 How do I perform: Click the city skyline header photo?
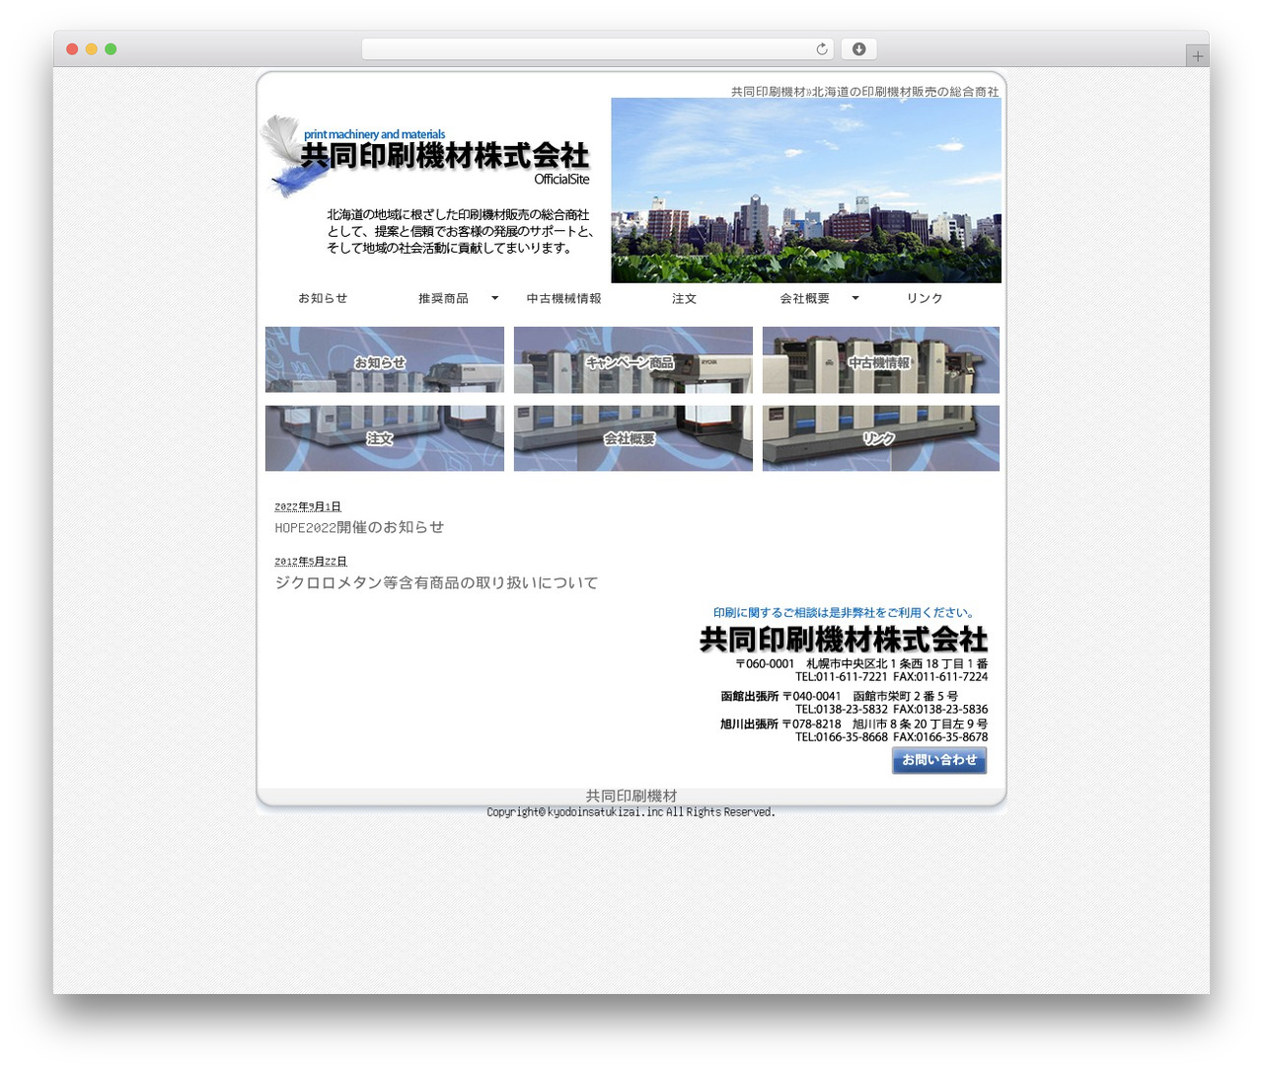(x=806, y=191)
